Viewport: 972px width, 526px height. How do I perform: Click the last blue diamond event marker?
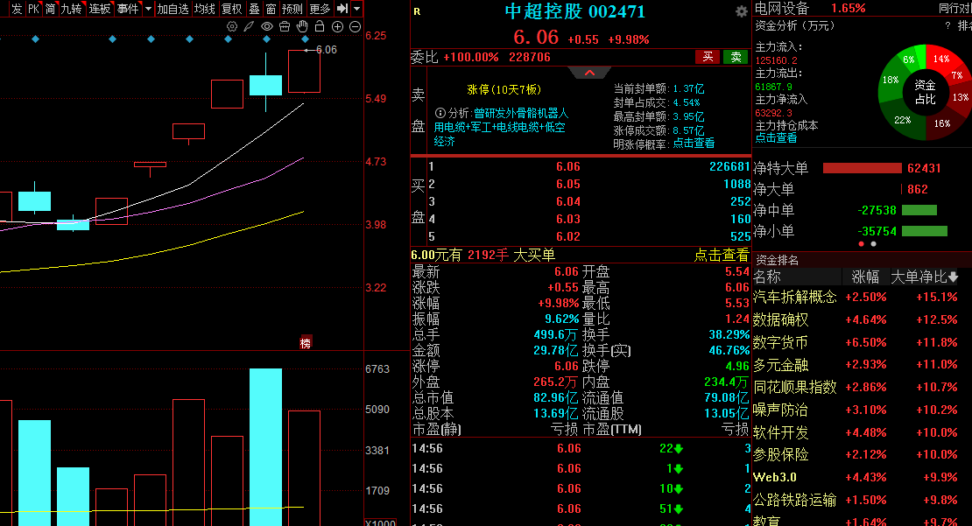(x=305, y=39)
